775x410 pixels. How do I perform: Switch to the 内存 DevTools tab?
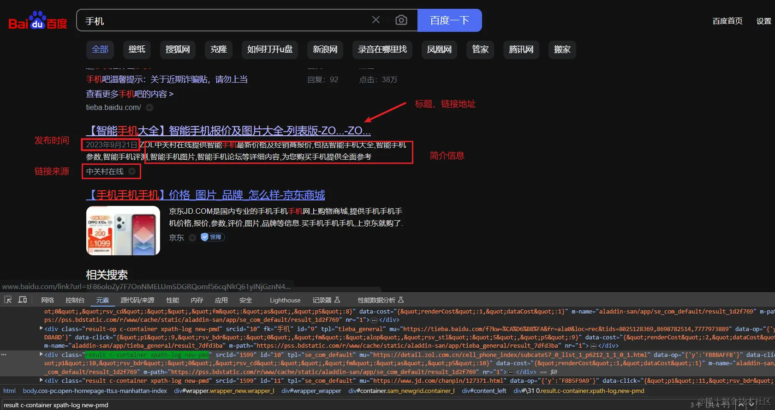(x=197, y=300)
